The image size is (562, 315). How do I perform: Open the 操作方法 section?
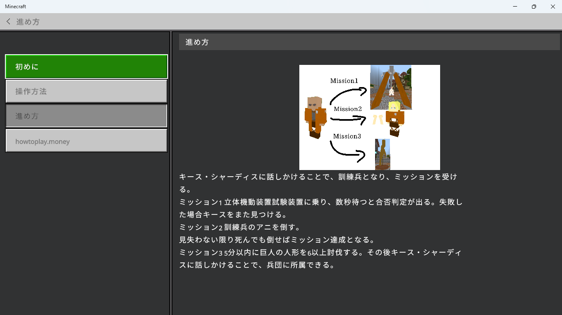pyautogui.click(x=86, y=91)
